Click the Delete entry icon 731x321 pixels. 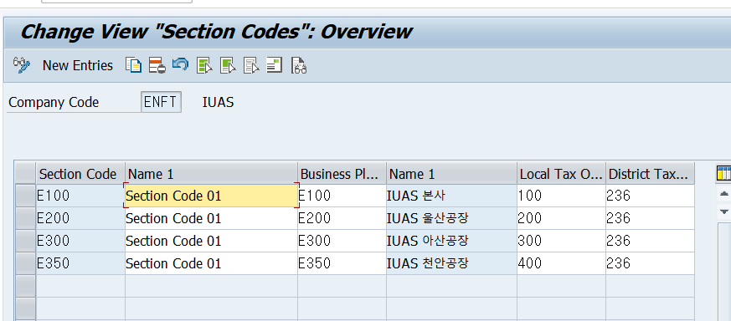(x=157, y=65)
